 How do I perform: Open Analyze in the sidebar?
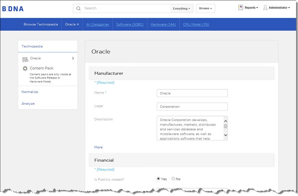[28, 104]
